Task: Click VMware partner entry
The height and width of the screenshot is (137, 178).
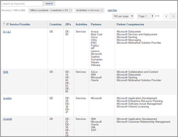Action: tap(96, 65)
